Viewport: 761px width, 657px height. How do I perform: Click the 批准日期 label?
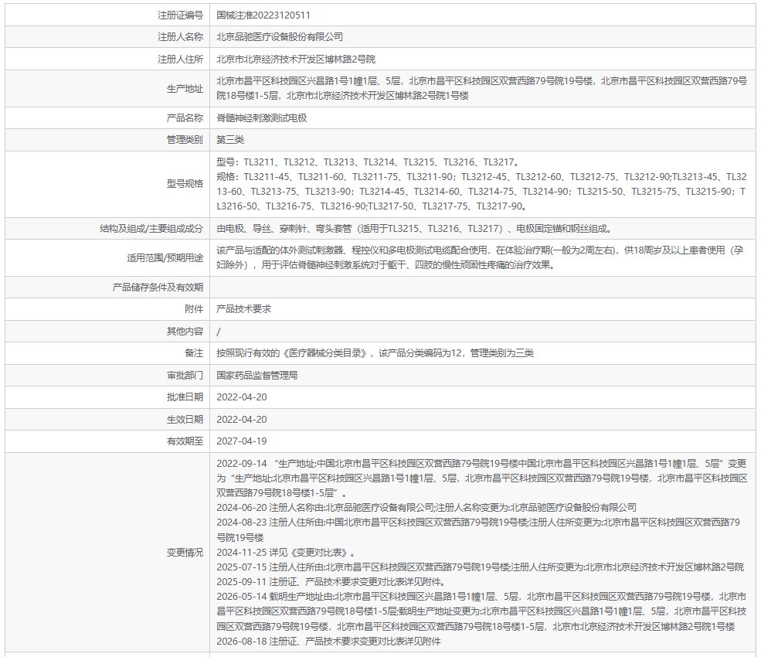tap(185, 397)
